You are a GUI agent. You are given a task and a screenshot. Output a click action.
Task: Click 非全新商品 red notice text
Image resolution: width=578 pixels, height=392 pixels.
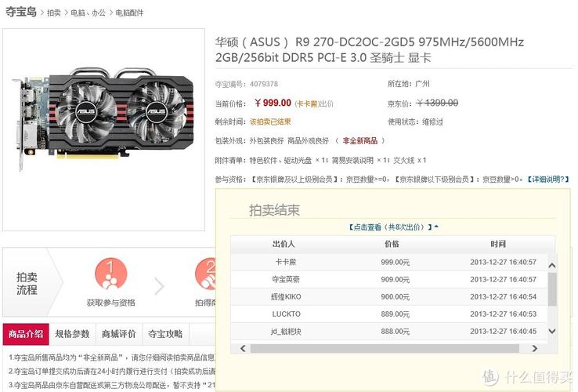point(360,140)
